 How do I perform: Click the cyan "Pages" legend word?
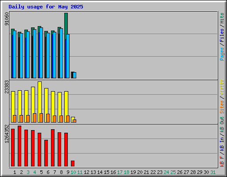[222, 54]
